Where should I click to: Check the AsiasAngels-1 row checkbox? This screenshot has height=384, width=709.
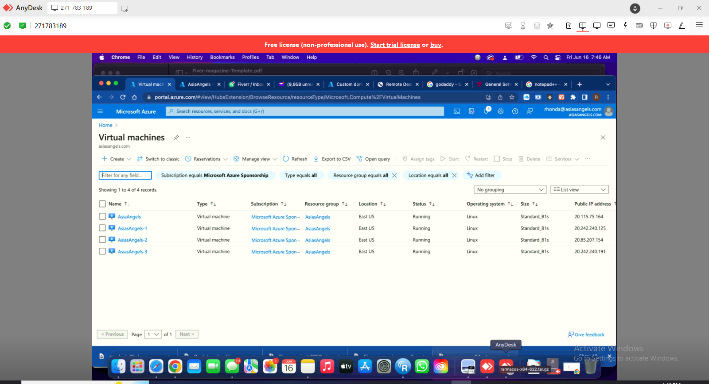pyautogui.click(x=102, y=228)
